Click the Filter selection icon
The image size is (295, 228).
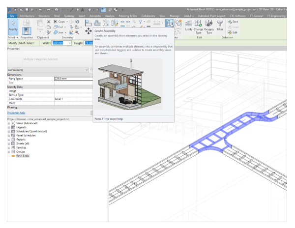point(220,26)
